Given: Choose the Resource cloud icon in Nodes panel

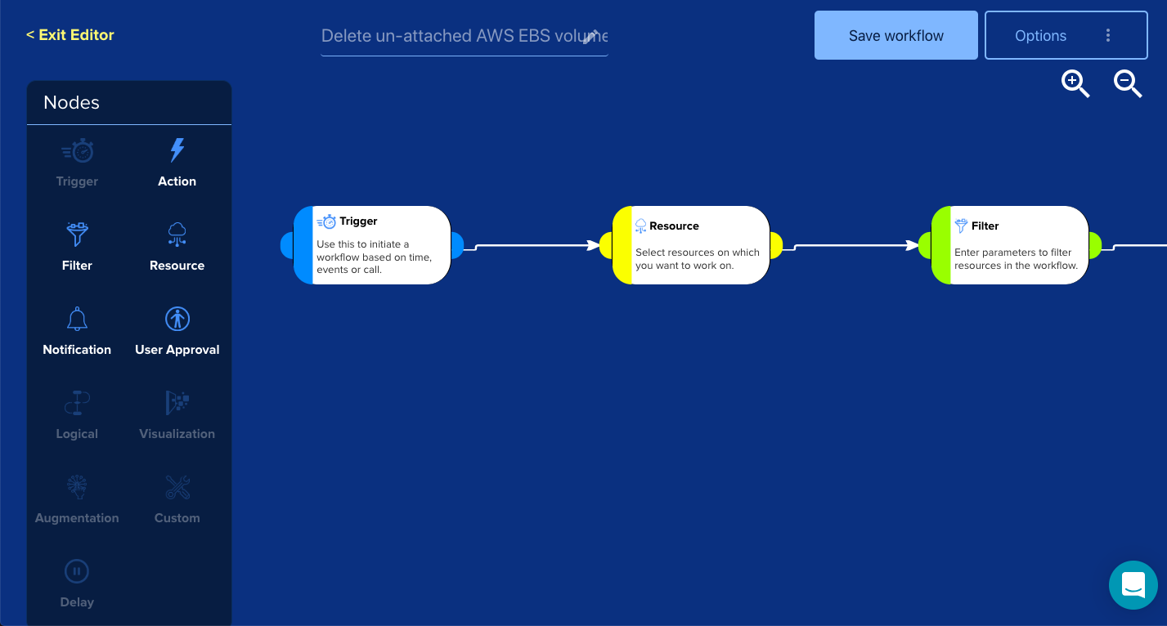Looking at the screenshot, I should [177, 235].
